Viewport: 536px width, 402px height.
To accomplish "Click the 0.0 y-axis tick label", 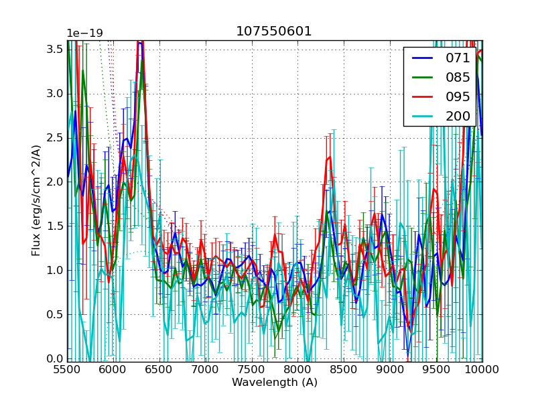I will point(55,358).
